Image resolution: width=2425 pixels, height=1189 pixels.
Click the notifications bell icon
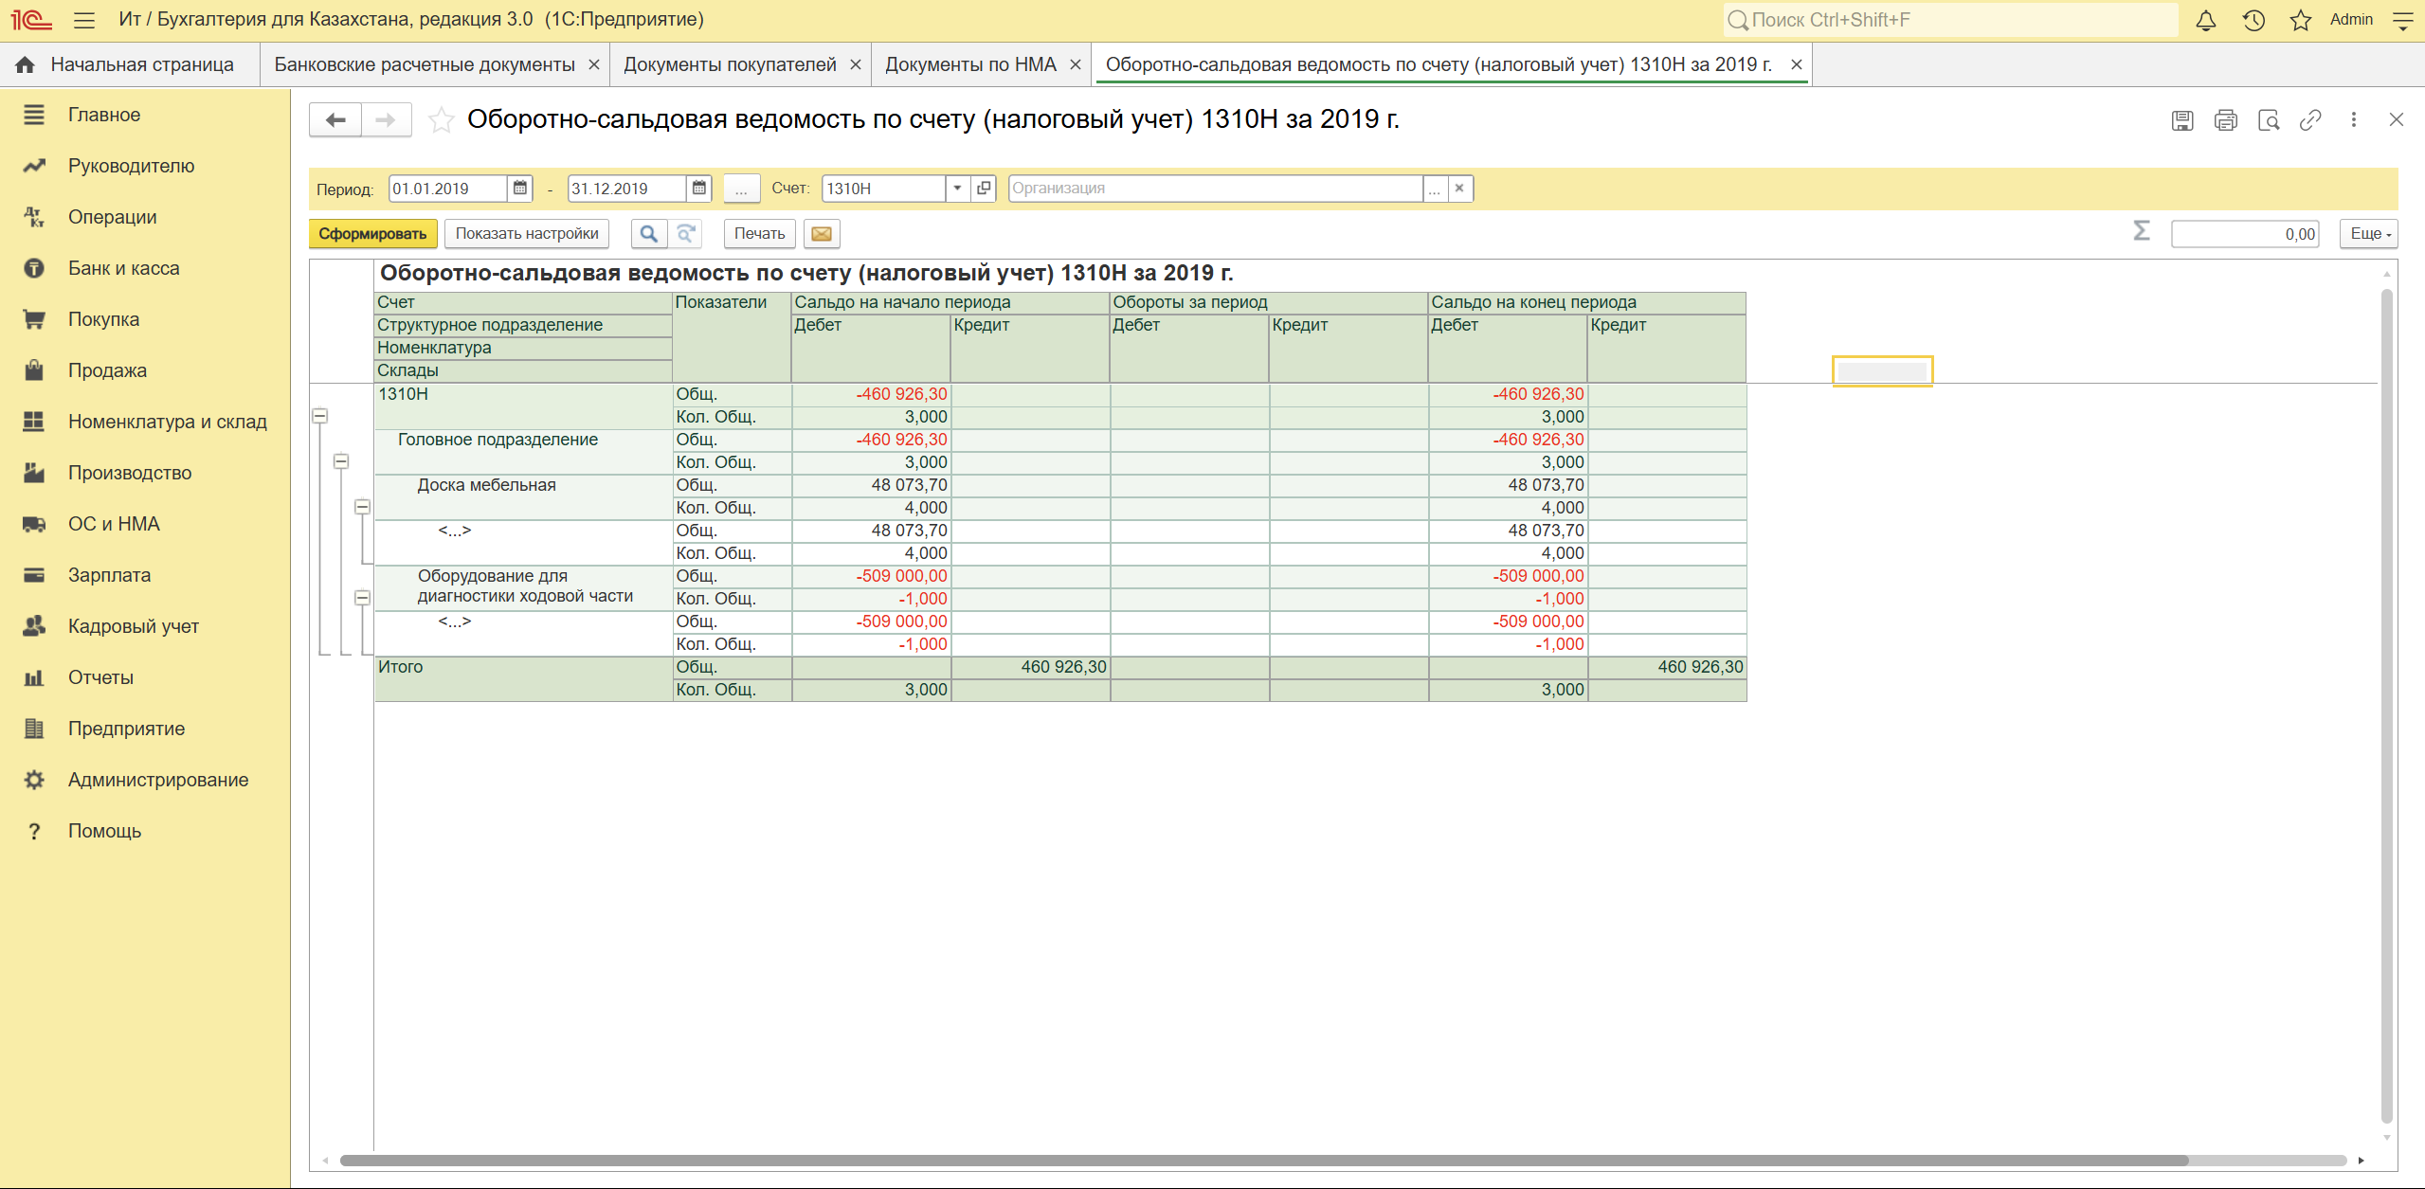point(2206,20)
